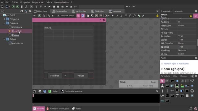The width and height of the screenshot is (198, 111).
Task: Click the undo arrow in form editor toolbar
Action: point(49,16)
